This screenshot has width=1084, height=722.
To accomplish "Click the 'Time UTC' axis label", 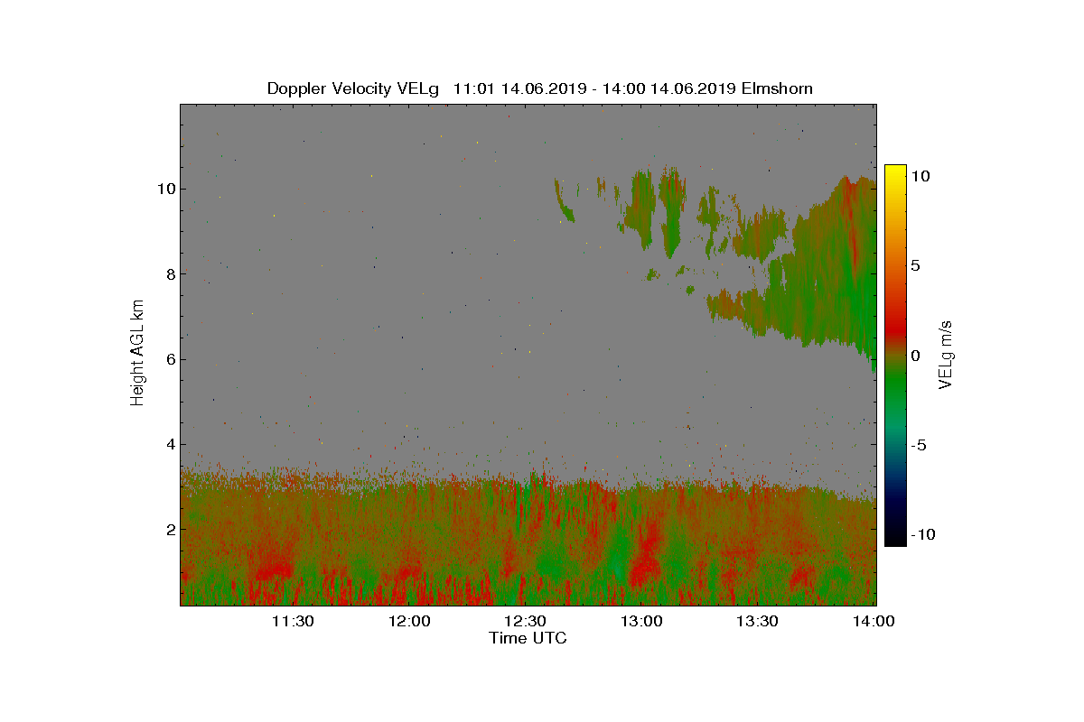I will click(528, 638).
